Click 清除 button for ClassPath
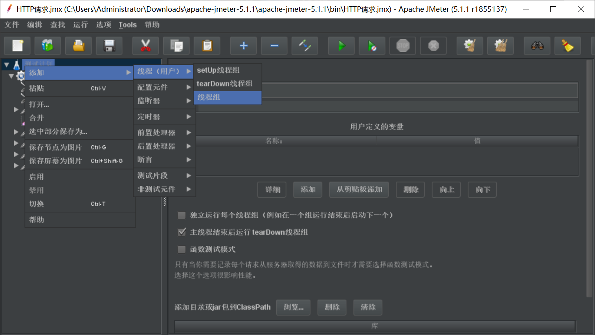The height and width of the screenshot is (335, 595). [368, 307]
